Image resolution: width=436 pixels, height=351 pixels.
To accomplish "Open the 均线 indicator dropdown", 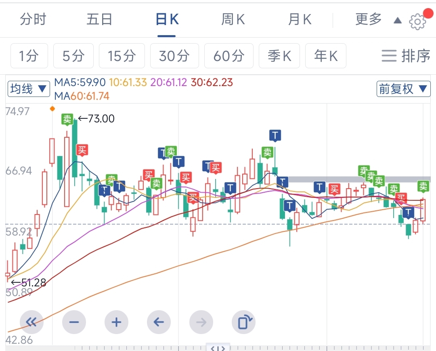I will tap(29, 89).
